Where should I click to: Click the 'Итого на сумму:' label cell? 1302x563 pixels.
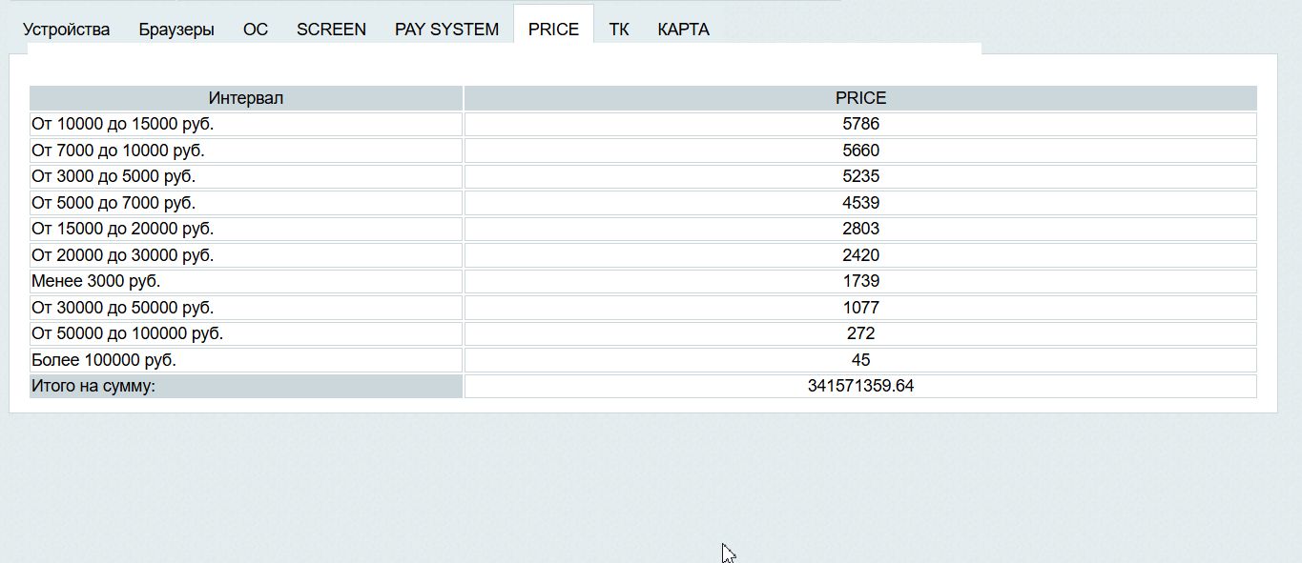[93, 386]
